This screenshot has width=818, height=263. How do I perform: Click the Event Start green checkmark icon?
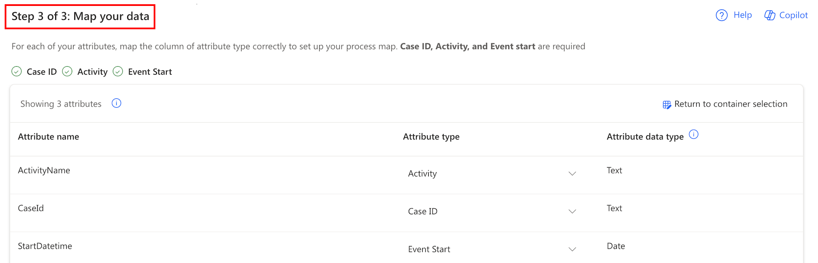118,71
